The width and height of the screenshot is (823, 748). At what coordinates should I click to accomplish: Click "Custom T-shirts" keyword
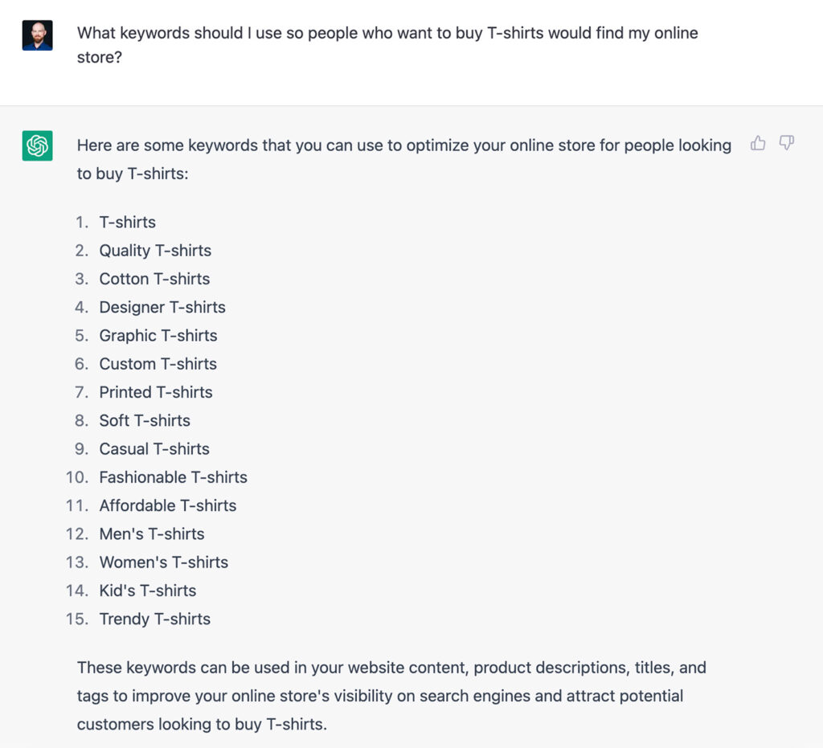click(x=158, y=363)
